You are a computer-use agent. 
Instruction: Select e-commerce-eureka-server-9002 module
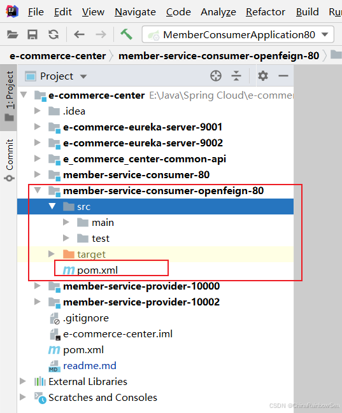click(143, 143)
